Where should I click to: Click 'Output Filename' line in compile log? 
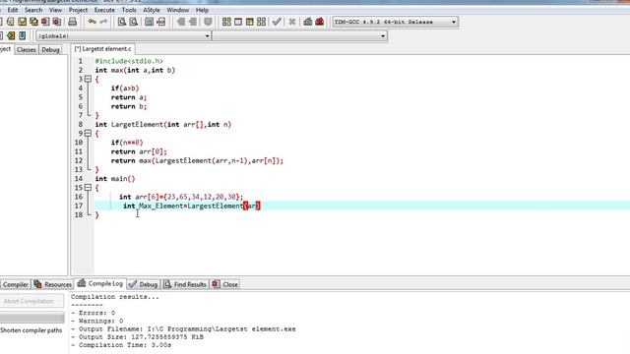coord(183,328)
